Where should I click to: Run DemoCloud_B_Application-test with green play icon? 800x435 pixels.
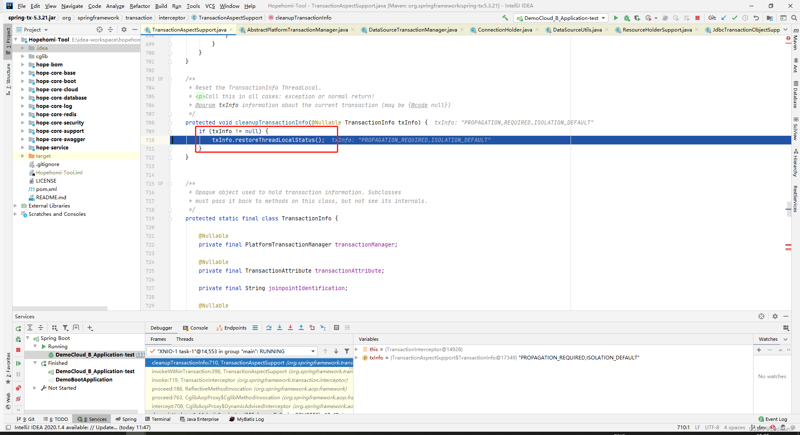pyautogui.click(x=616, y=18)
